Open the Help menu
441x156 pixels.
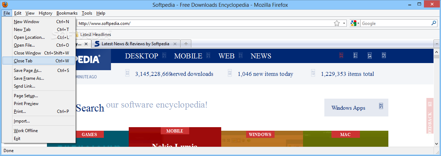[101, 13]
